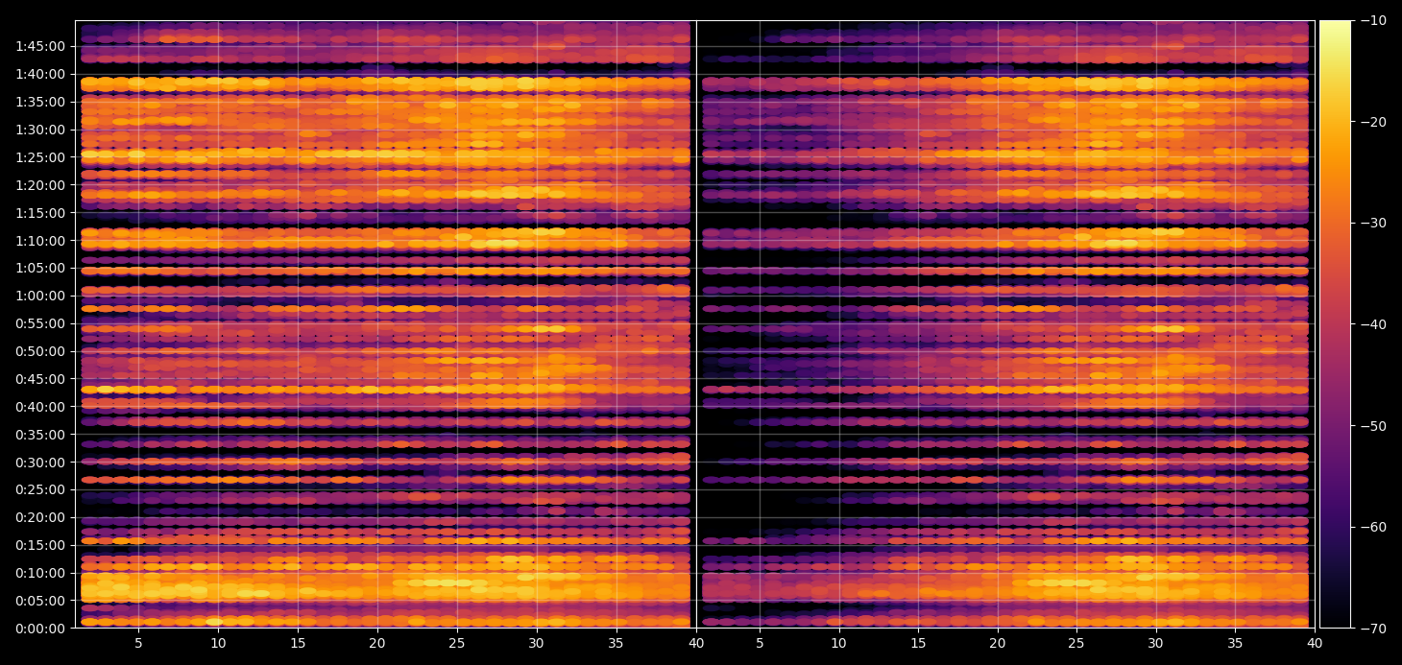Click the 1:40:00 time axis label

tap(40, 74)
